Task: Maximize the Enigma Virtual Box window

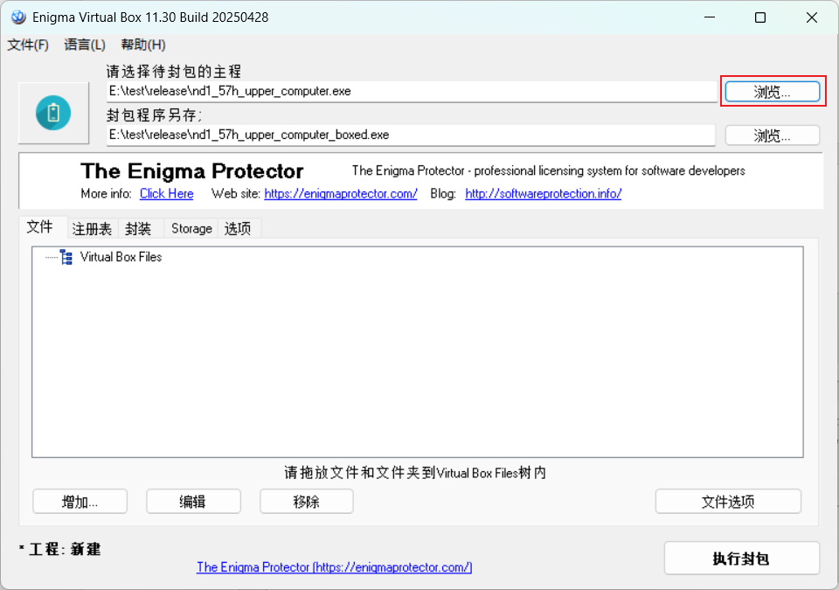Action: [x=759, y=17]
